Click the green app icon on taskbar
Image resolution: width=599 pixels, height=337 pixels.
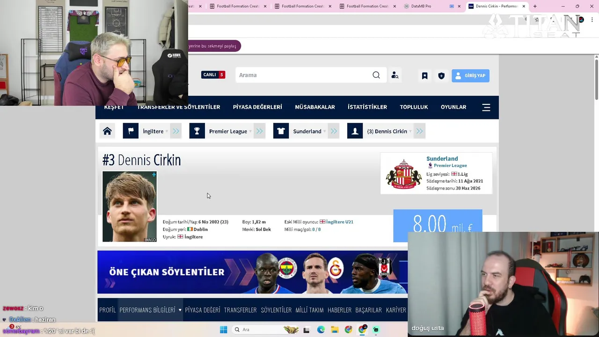376,330
